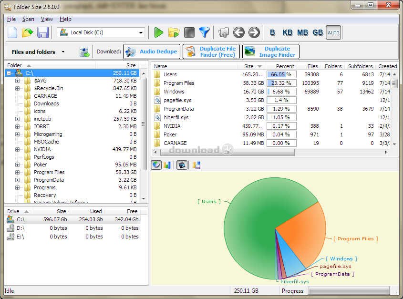Sort file list by Size column
The width and height of the screenshot is (403, 299).
click(251, 66)
